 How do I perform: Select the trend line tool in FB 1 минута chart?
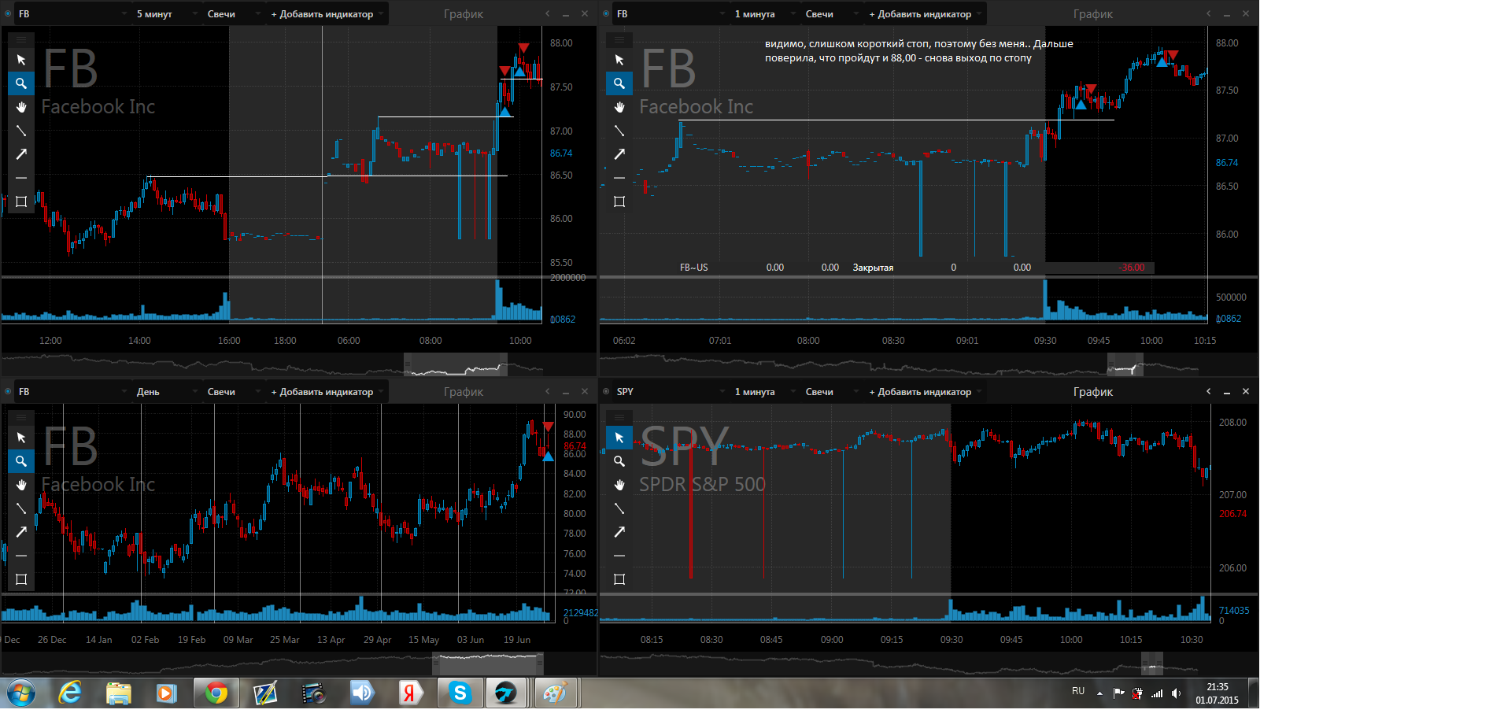(x=619, y=131)
